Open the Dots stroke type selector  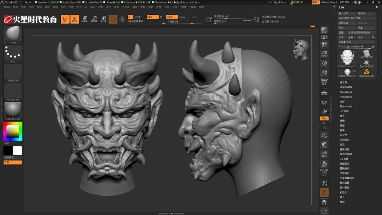click(13, 54)
